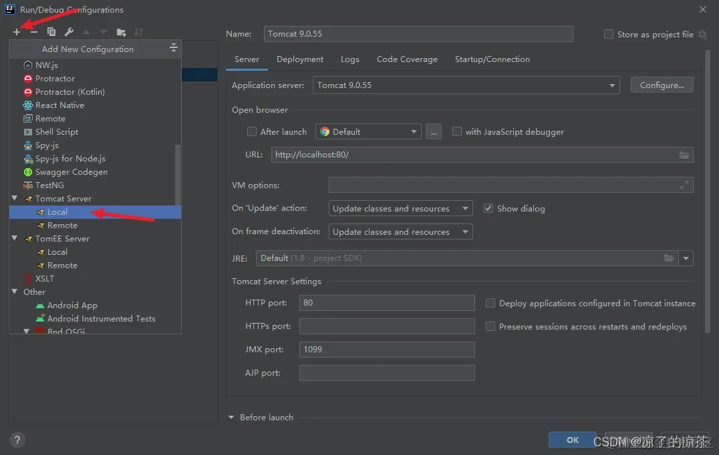Toggle Store as project file checkbox
Screen dimensions: 719x455
click(x=609, y=34)
